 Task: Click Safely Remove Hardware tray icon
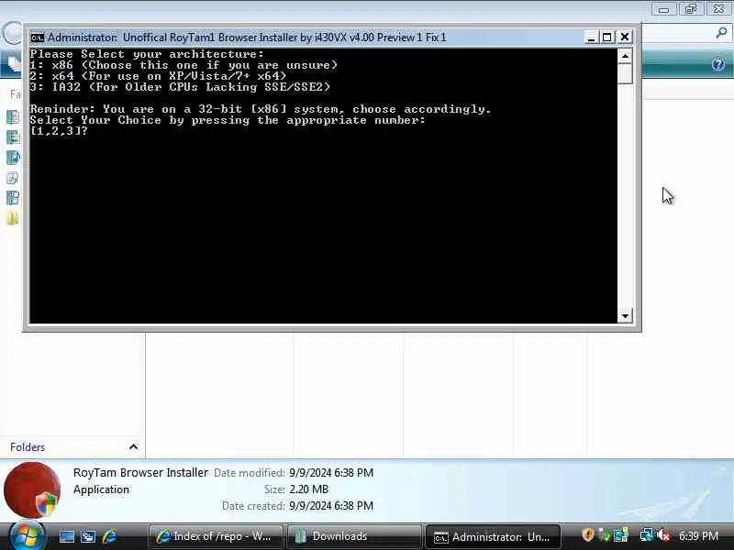[604, 534]
